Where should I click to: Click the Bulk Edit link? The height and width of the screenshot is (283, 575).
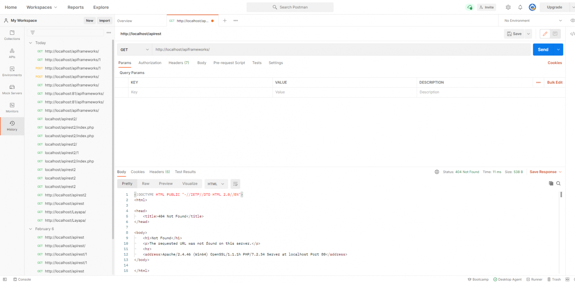pyautogui.click(x=555, y=83)
